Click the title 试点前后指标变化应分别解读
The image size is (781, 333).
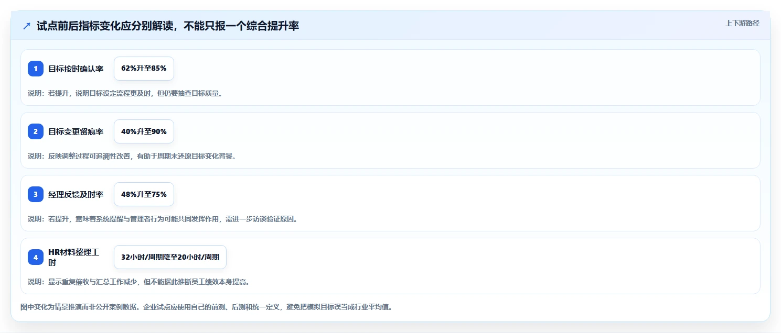click(168, 26)
